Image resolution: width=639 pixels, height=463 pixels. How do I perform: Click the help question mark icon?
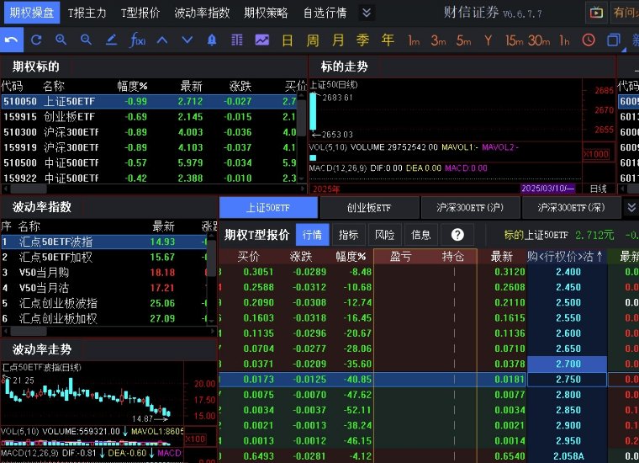click(x=457, y=235)
